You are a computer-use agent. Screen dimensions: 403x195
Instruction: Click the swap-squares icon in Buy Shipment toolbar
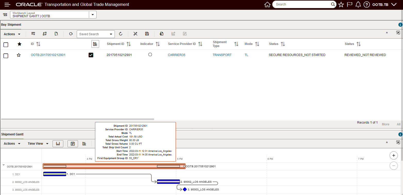pyautogui.click(x=45, y=34)
